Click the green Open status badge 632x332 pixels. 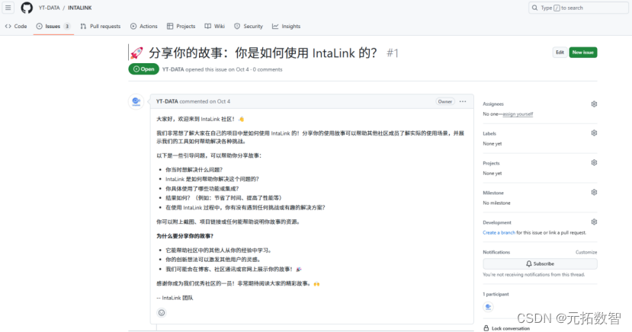[144, 69]
